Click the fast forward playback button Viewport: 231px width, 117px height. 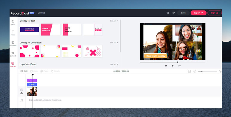click(179, 66)
